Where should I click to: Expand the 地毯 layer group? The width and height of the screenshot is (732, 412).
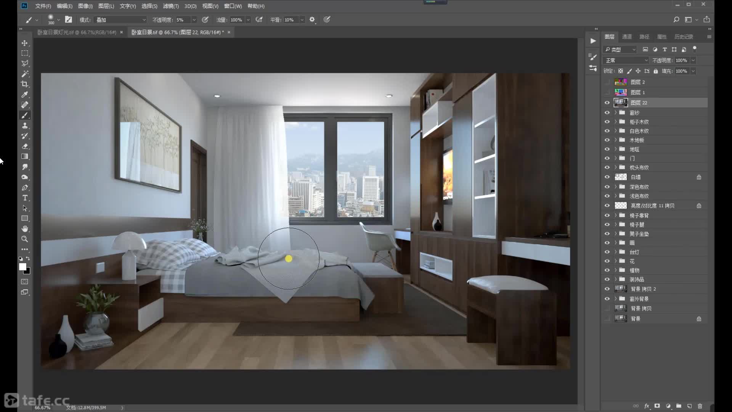point(615,149)
